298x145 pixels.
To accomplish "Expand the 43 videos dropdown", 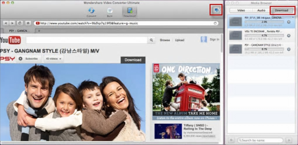I will 54,59.
